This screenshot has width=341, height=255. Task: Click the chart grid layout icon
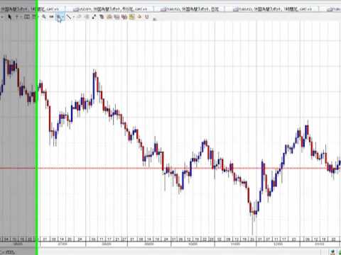tap(27, 17)
